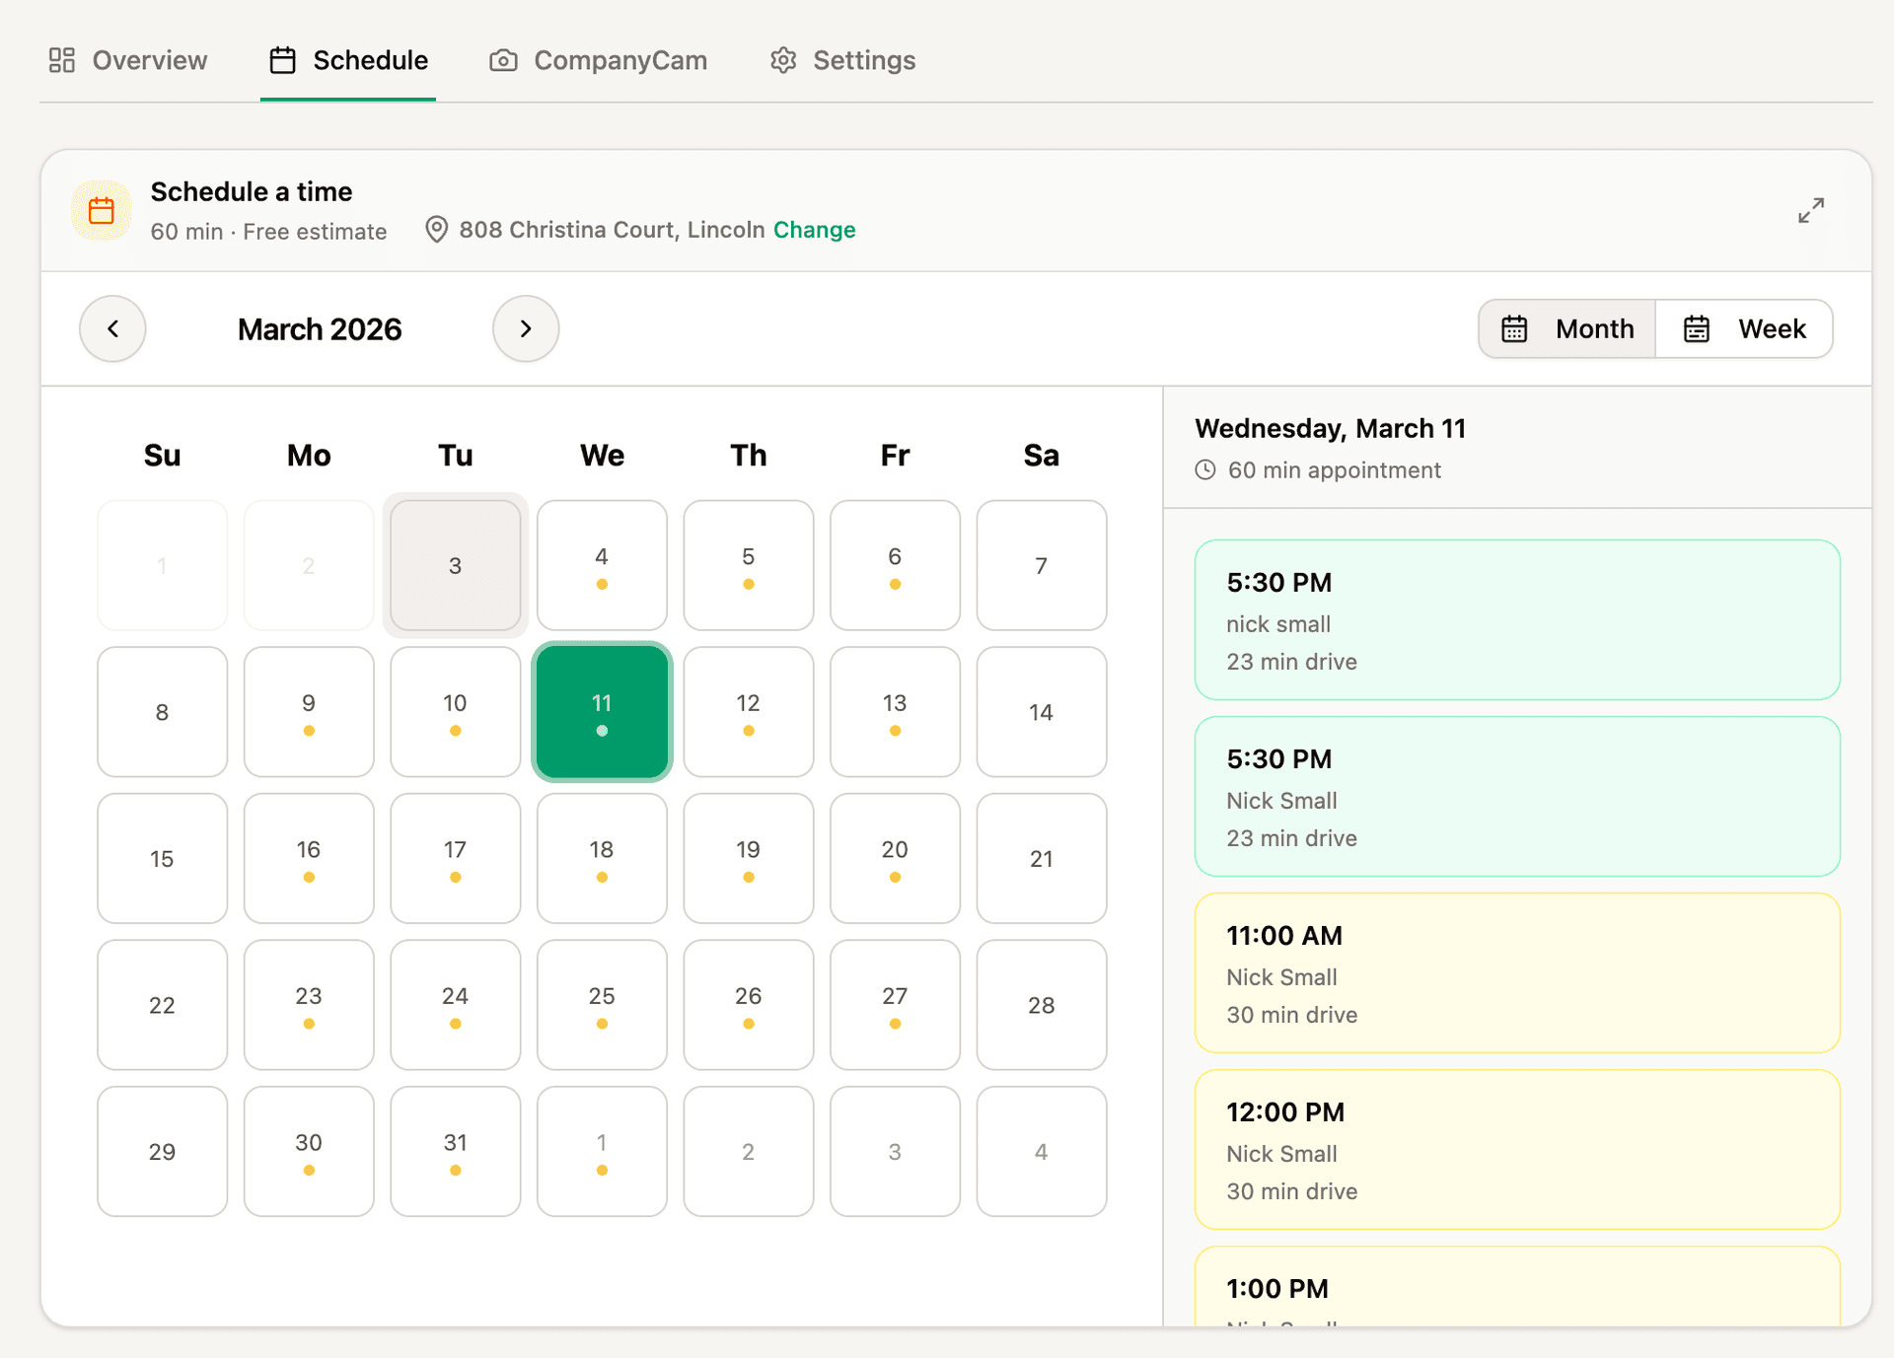Viewport: 1894px width, 1358px height.
Task: Switch to the Schedule tab
Action: [x=347, y=60]
